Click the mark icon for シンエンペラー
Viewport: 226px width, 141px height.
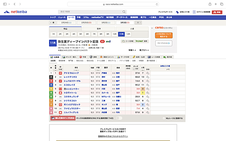pyautogui.click(x=61, y=89)
